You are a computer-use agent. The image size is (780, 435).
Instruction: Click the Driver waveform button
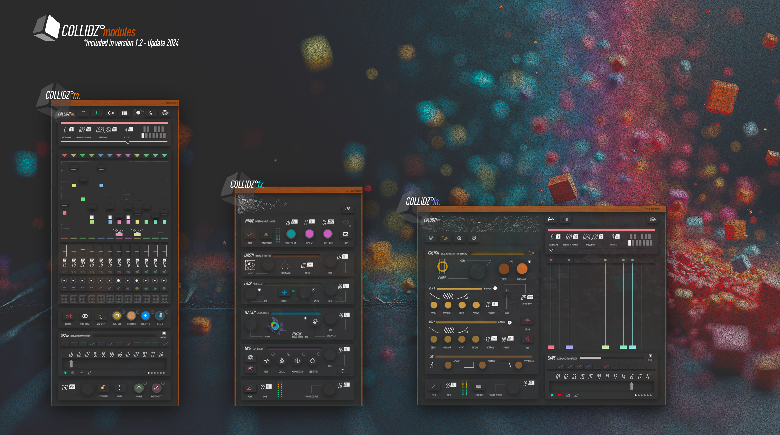coord(528,321)
